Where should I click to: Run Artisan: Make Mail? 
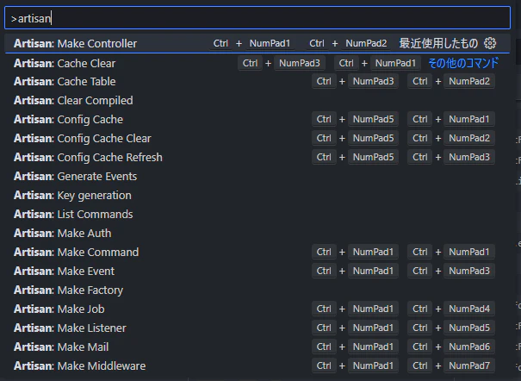click(x=257, y=347)
